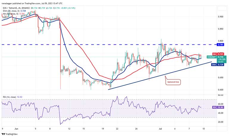Click the empty box above the price axis

point(222,8)
